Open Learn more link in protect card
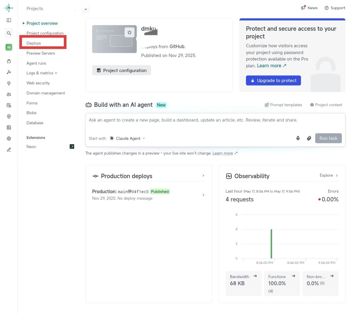The height and width of the screenshot is (314, 354). 272,65
